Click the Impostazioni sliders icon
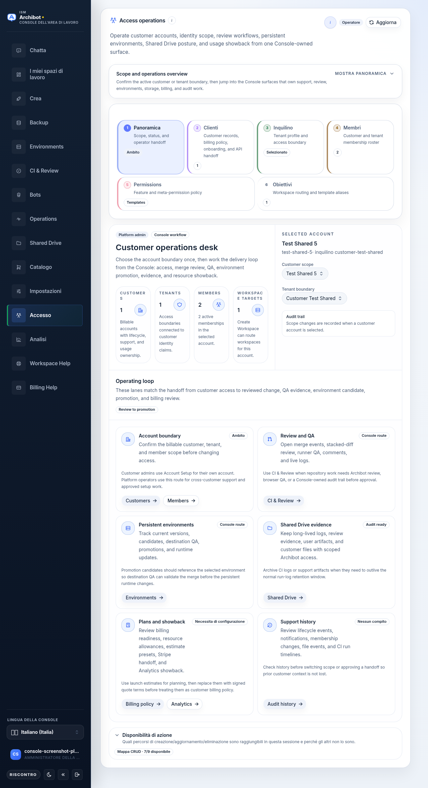Image resolution: width=428 pixels, height=788 pixels. 19,291
